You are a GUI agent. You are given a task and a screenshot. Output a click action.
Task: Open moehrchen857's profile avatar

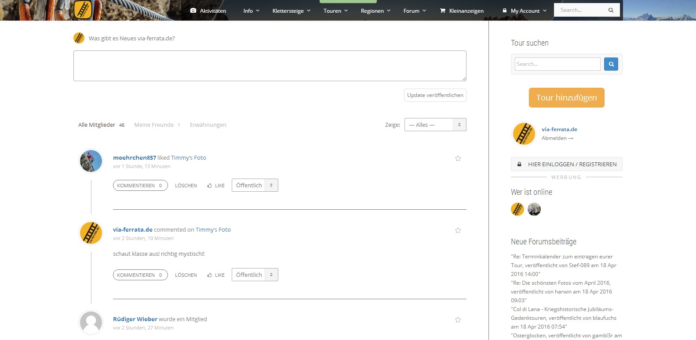click(x=91, y=161)
